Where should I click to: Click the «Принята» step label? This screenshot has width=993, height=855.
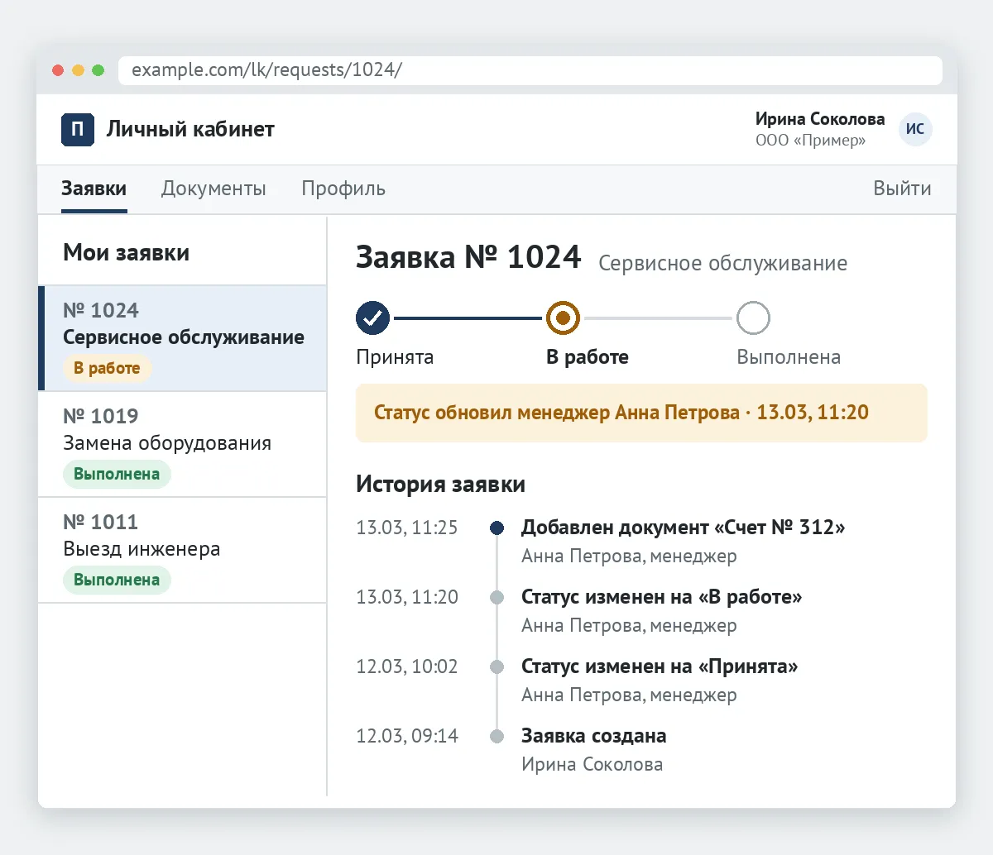point(395,357)
